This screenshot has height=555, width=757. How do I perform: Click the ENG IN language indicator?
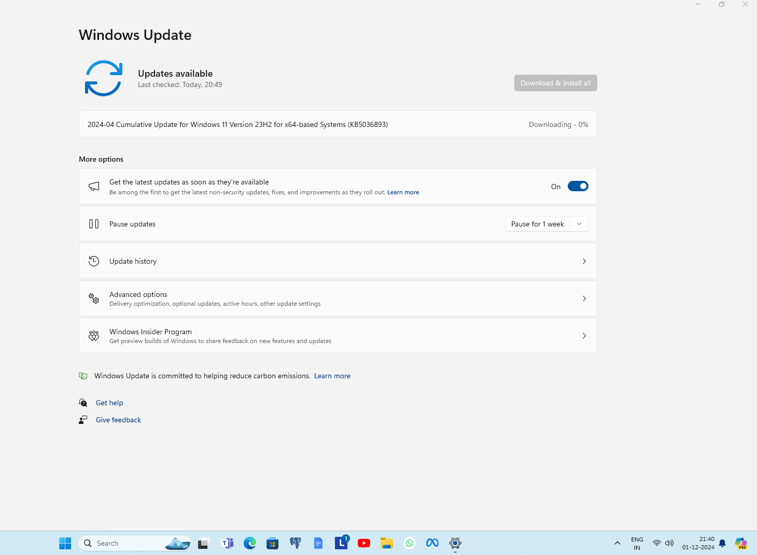click(637, 543)
